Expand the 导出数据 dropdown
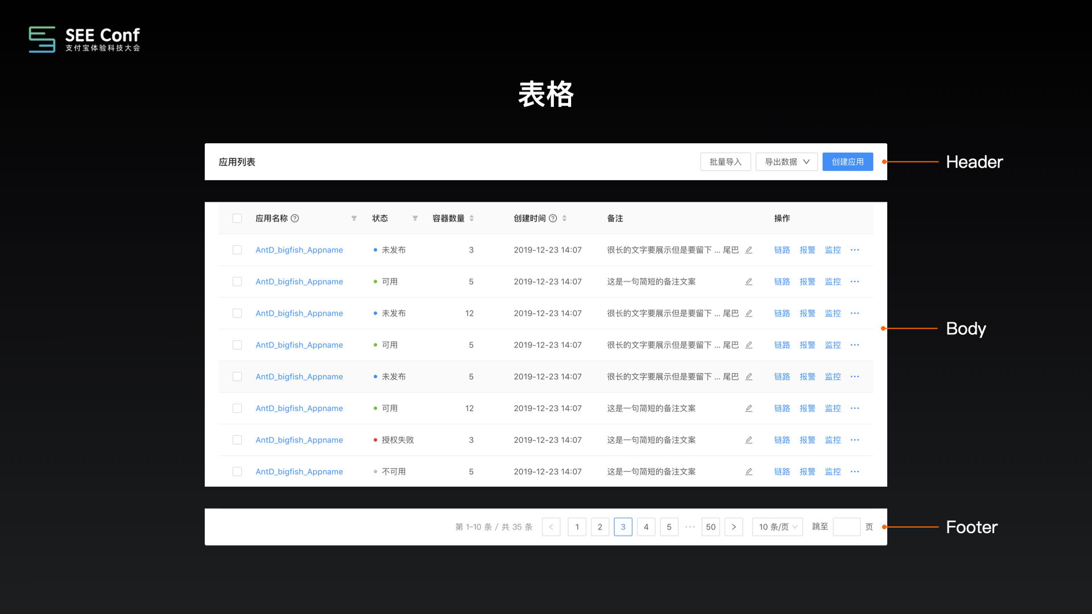Image resolution: width=1092 pixels, height=614 pixels. pos(787,162)
